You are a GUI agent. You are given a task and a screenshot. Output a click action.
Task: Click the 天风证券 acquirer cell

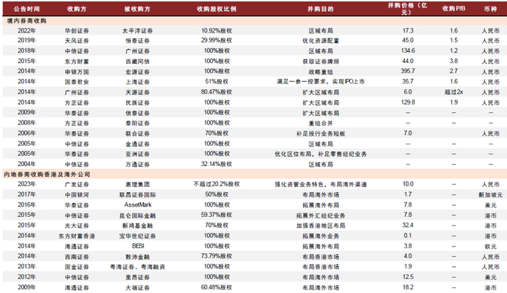point(77,41)
